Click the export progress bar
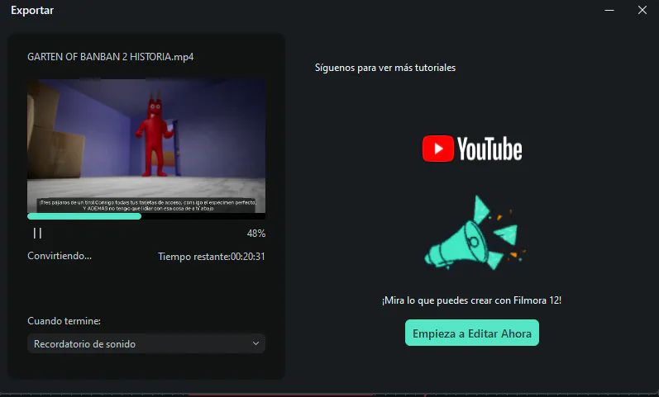659x397 pixels. click(146, 216)
